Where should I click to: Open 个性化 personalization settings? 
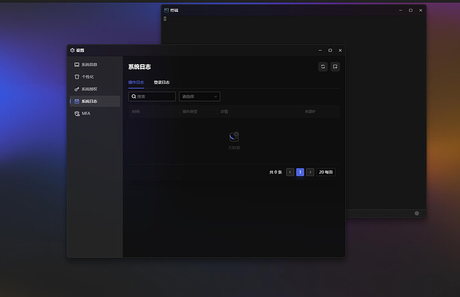click(x=95, y=77)
